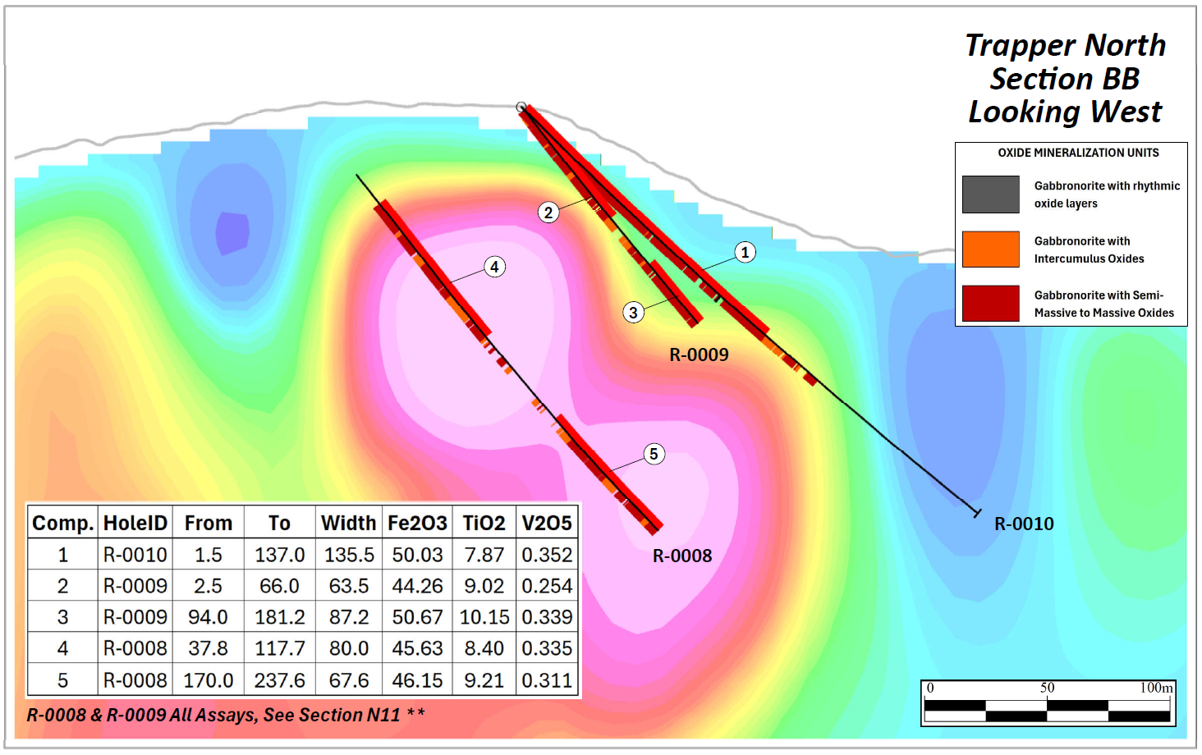Select the circled number 5 marker
Screen dimensions: 1202x755
click(654, 454)
